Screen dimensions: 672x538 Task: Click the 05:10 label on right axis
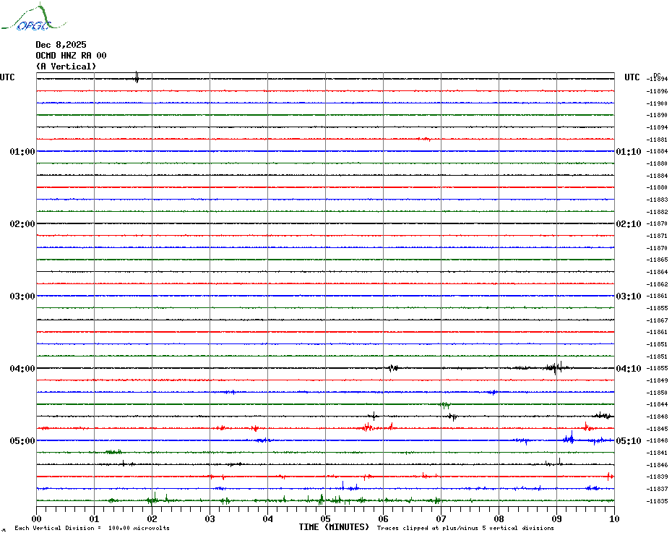click(x=628, y=441)
